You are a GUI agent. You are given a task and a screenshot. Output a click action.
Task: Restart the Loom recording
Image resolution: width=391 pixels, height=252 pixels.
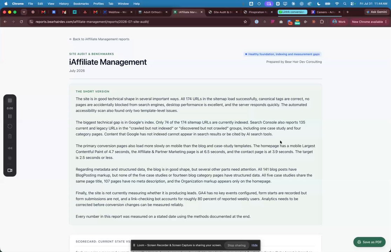click(x=10, y=126)
